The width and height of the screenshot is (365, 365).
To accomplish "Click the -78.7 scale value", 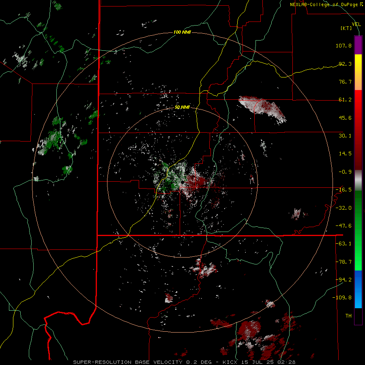I will [x=344, y=262].
